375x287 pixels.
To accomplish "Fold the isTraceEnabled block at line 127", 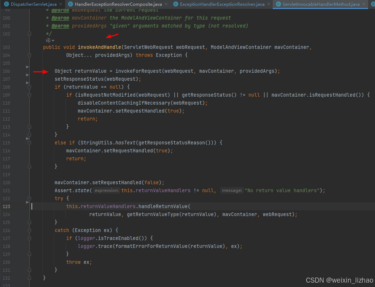I will [x=29, y=239].
